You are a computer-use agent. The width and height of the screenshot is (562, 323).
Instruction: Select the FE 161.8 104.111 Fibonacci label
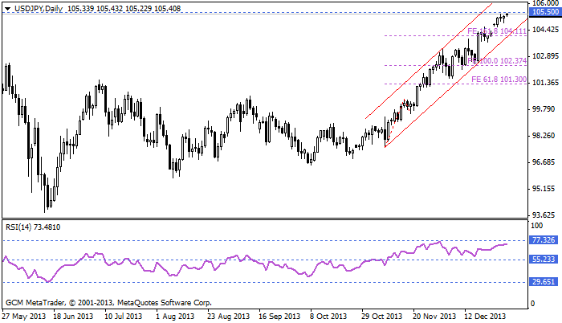tap(497, 31)
